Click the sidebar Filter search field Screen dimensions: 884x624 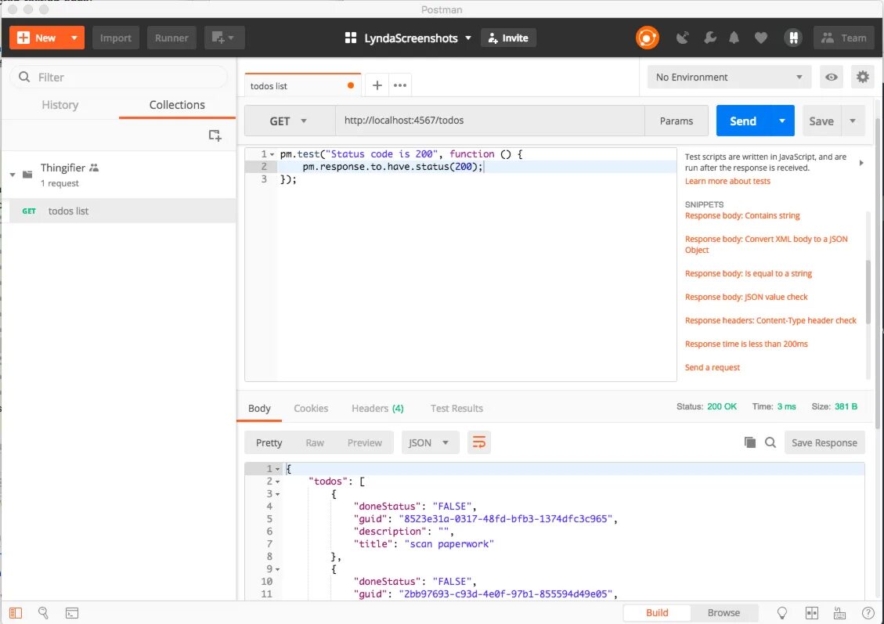tap(119, 78)
